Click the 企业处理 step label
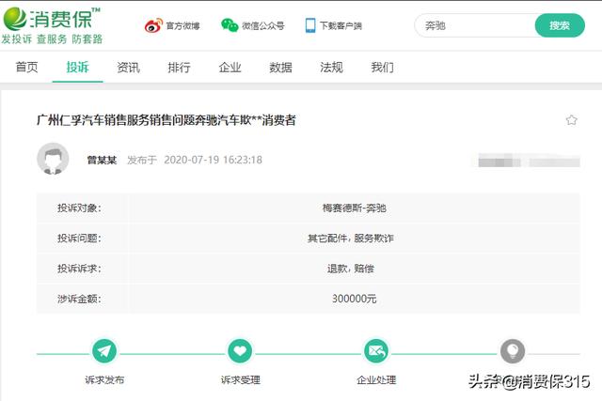Image resolution: width=602 pixels, height=401 pixels. tap(376, 380)
